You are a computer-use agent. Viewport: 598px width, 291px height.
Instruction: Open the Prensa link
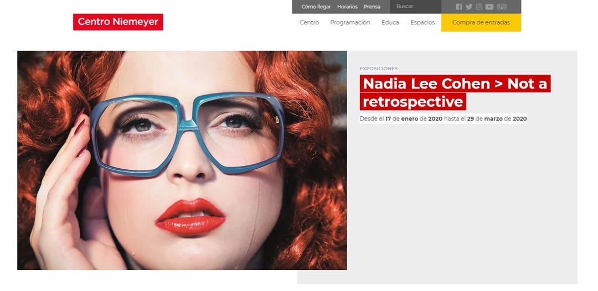tap(372, 7)
